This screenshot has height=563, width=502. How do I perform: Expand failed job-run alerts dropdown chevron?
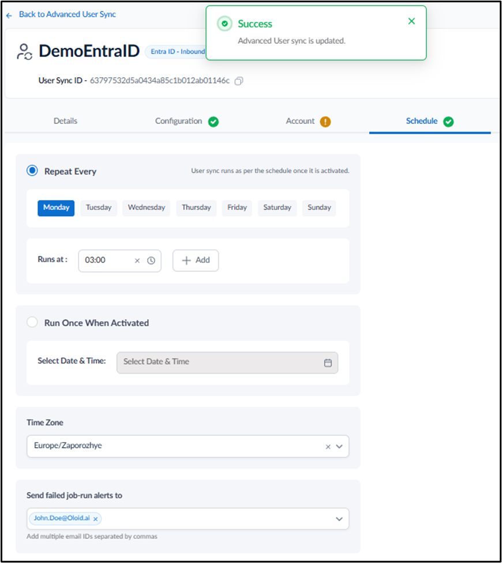tap(339, 519)
